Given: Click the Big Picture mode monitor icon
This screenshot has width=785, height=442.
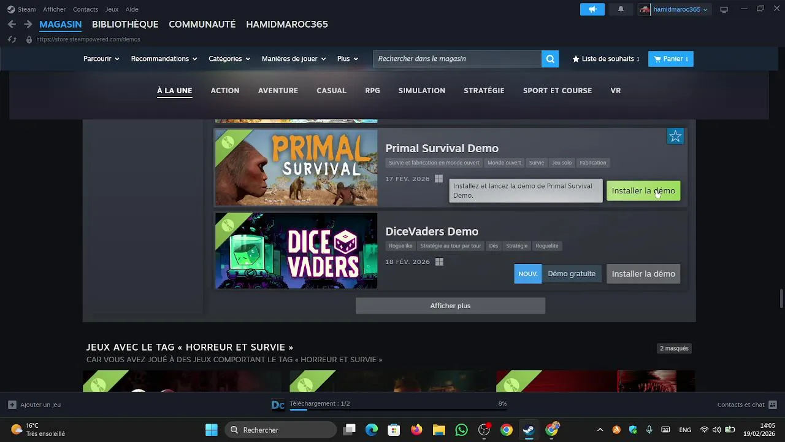Looking at the screenshot, I should 724,9.
